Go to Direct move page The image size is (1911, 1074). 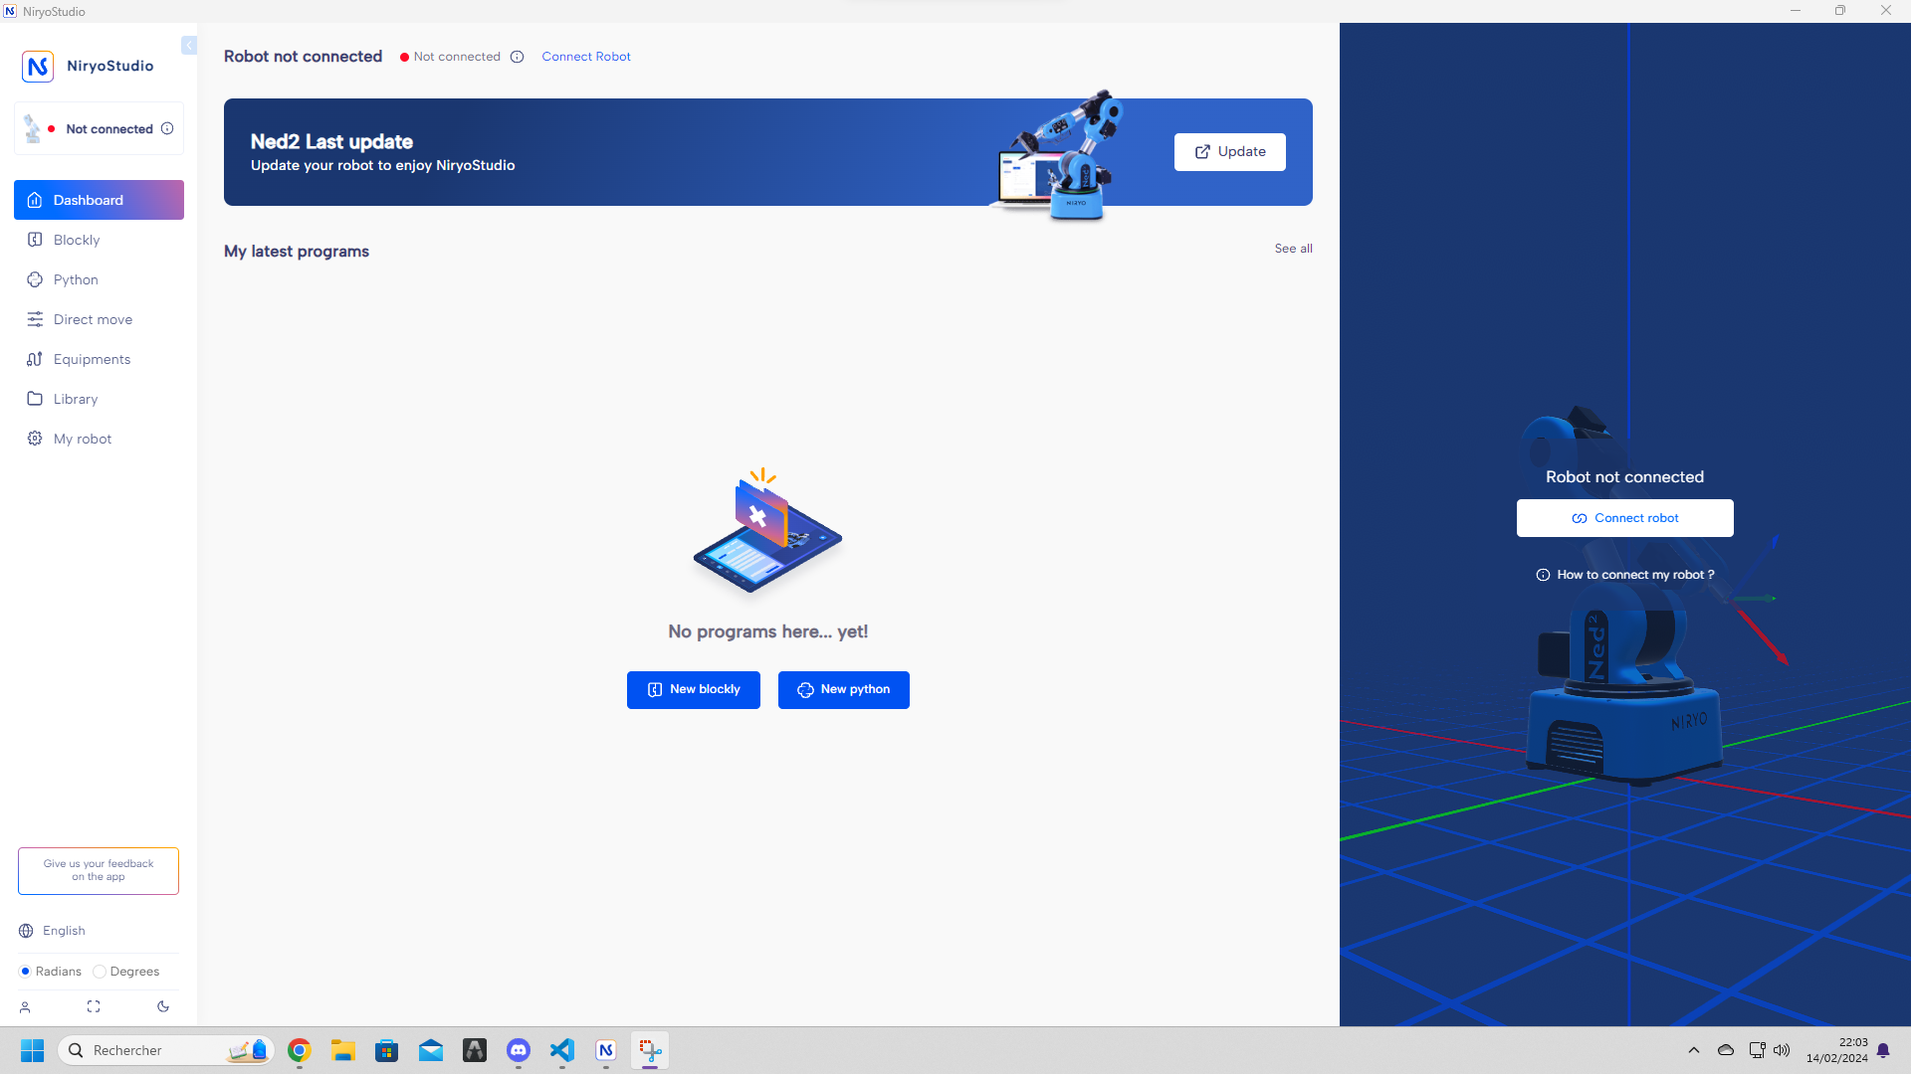(93, 319)
